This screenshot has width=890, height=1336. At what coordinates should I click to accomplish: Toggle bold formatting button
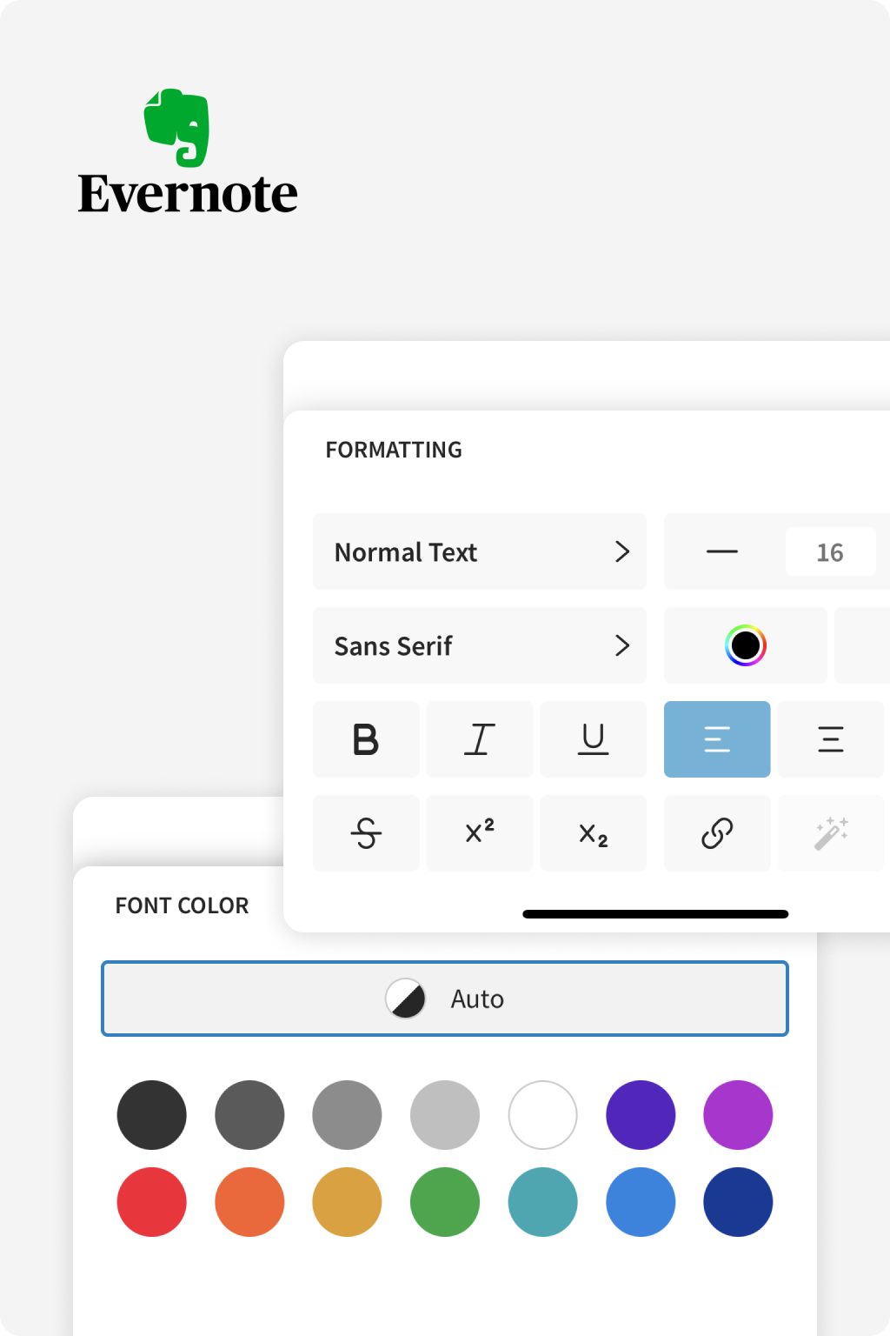pos(366,739)
